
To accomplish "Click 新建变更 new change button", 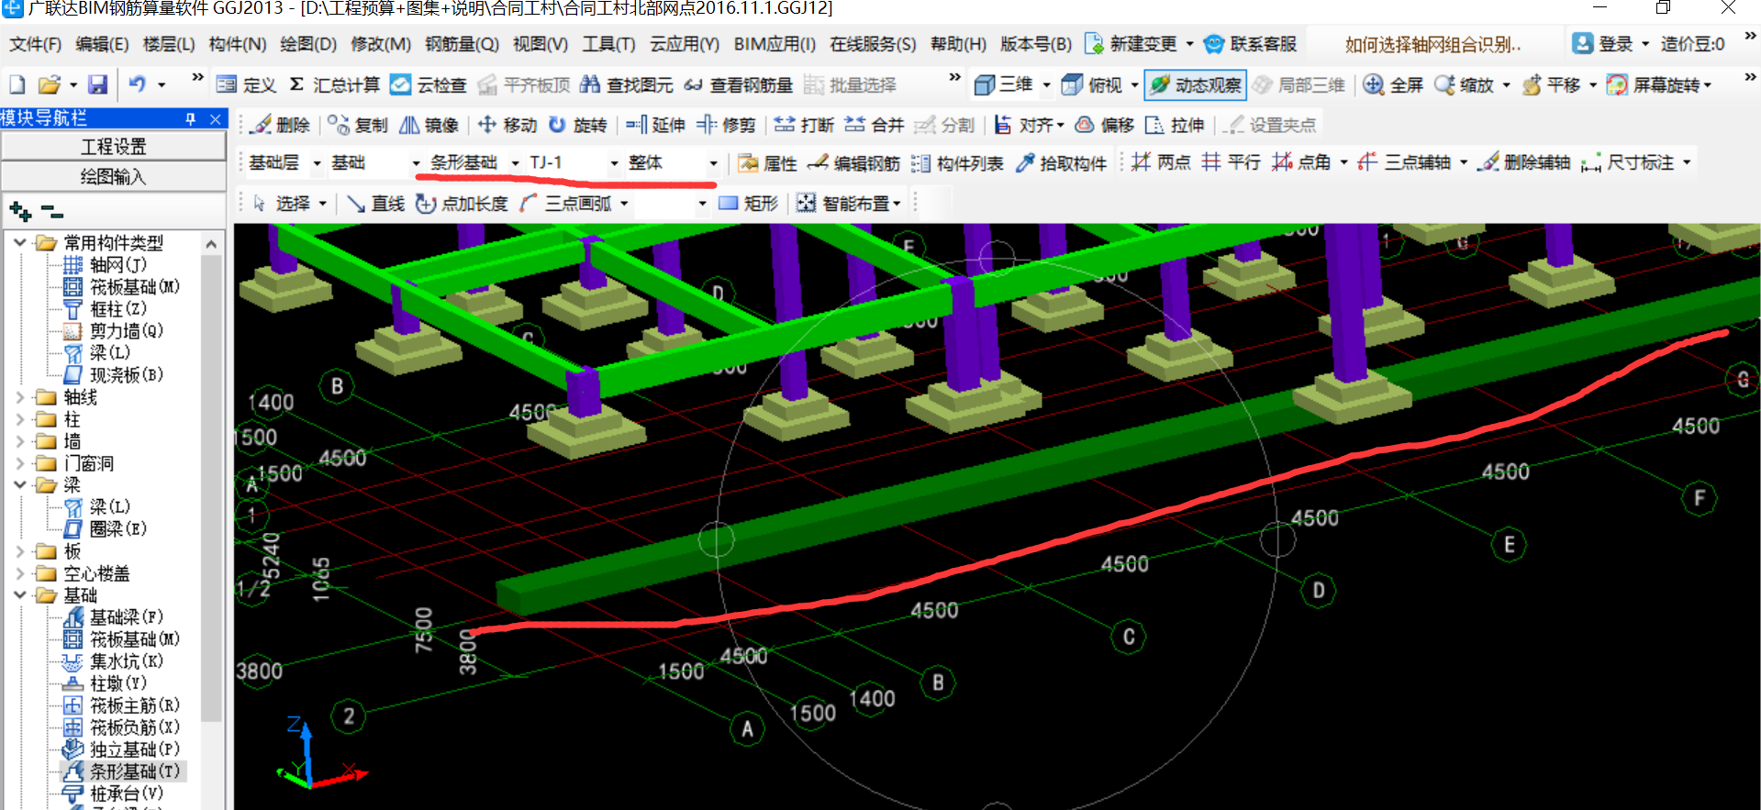I will (1131, 44).
